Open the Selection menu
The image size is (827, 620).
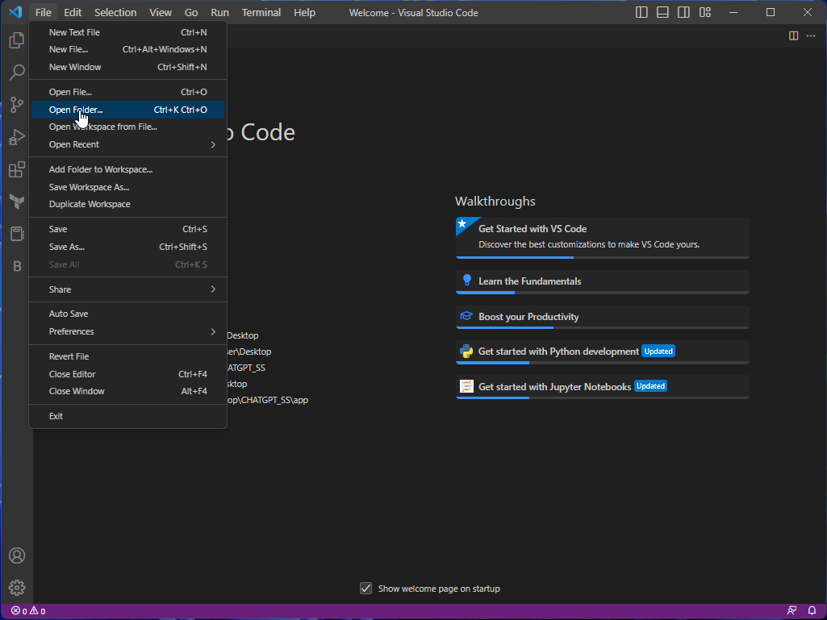point(115,12)
